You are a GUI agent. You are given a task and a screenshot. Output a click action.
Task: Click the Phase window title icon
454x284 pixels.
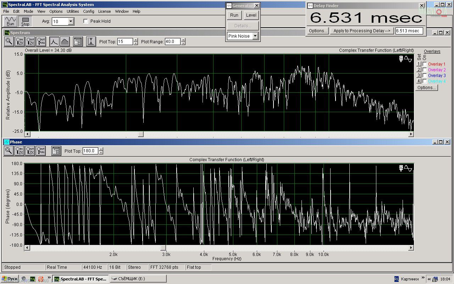pos(7,142)
